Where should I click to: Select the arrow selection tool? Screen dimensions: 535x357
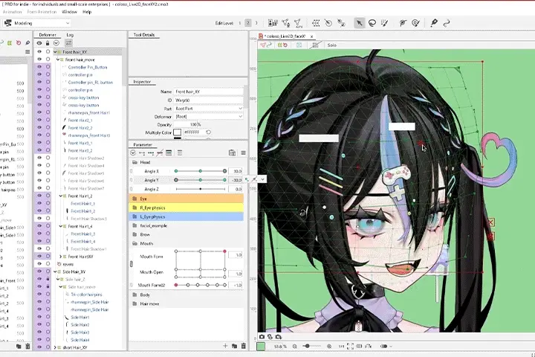pos(359,23)
